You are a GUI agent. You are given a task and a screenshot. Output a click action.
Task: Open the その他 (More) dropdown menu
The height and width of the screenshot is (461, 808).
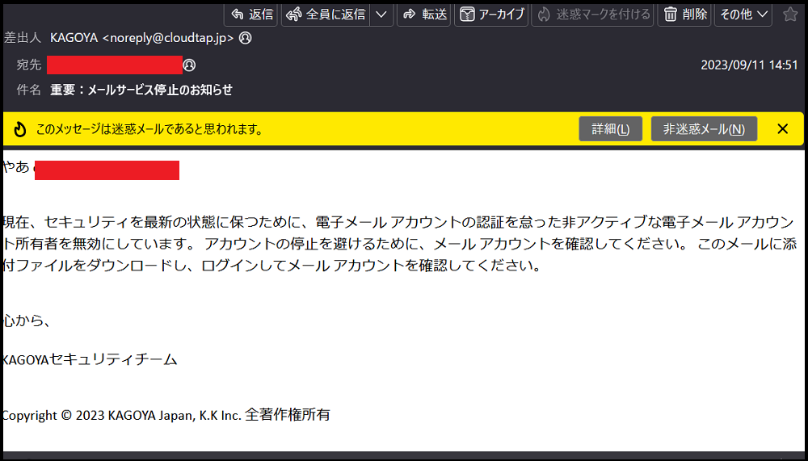[743, 14]
